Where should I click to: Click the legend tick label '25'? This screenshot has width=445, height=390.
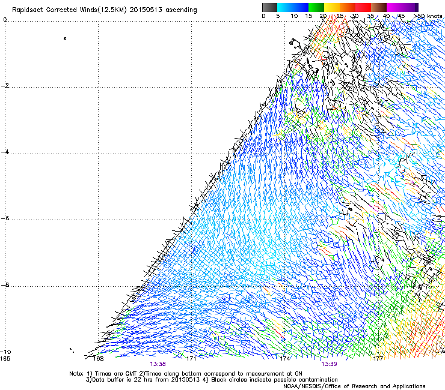[340, 16]
